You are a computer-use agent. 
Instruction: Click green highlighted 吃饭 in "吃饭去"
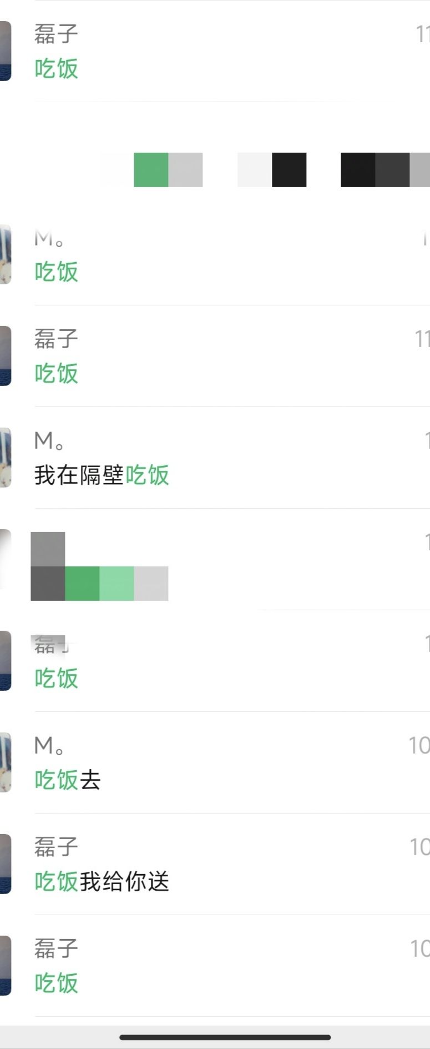click(56, 780)
